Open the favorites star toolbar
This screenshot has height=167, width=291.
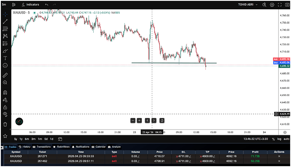5,136
